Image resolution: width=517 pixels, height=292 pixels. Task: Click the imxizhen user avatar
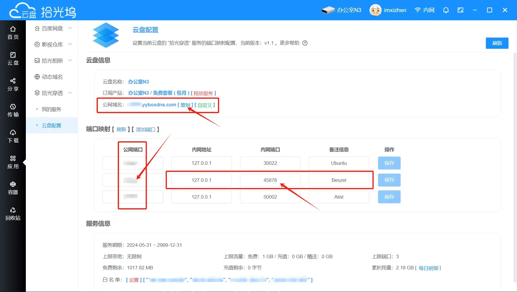(375, 10)
